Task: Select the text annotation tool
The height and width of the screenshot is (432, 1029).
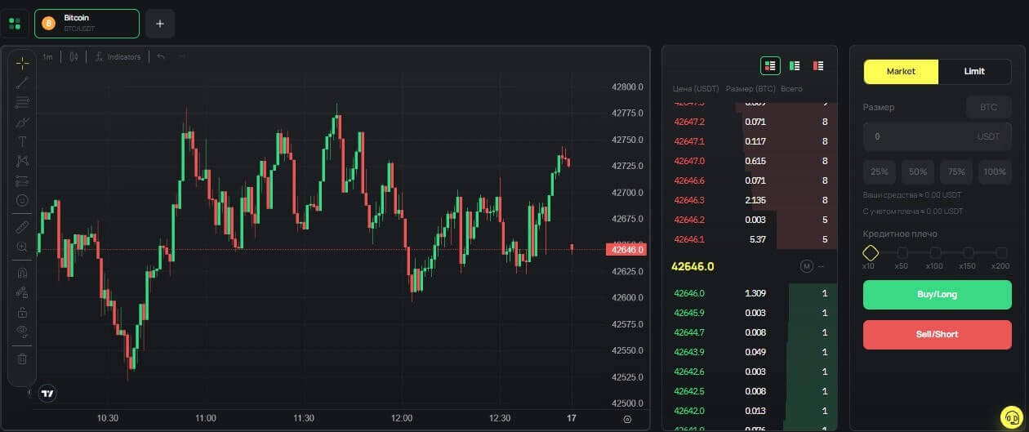Action: point(22,141)
